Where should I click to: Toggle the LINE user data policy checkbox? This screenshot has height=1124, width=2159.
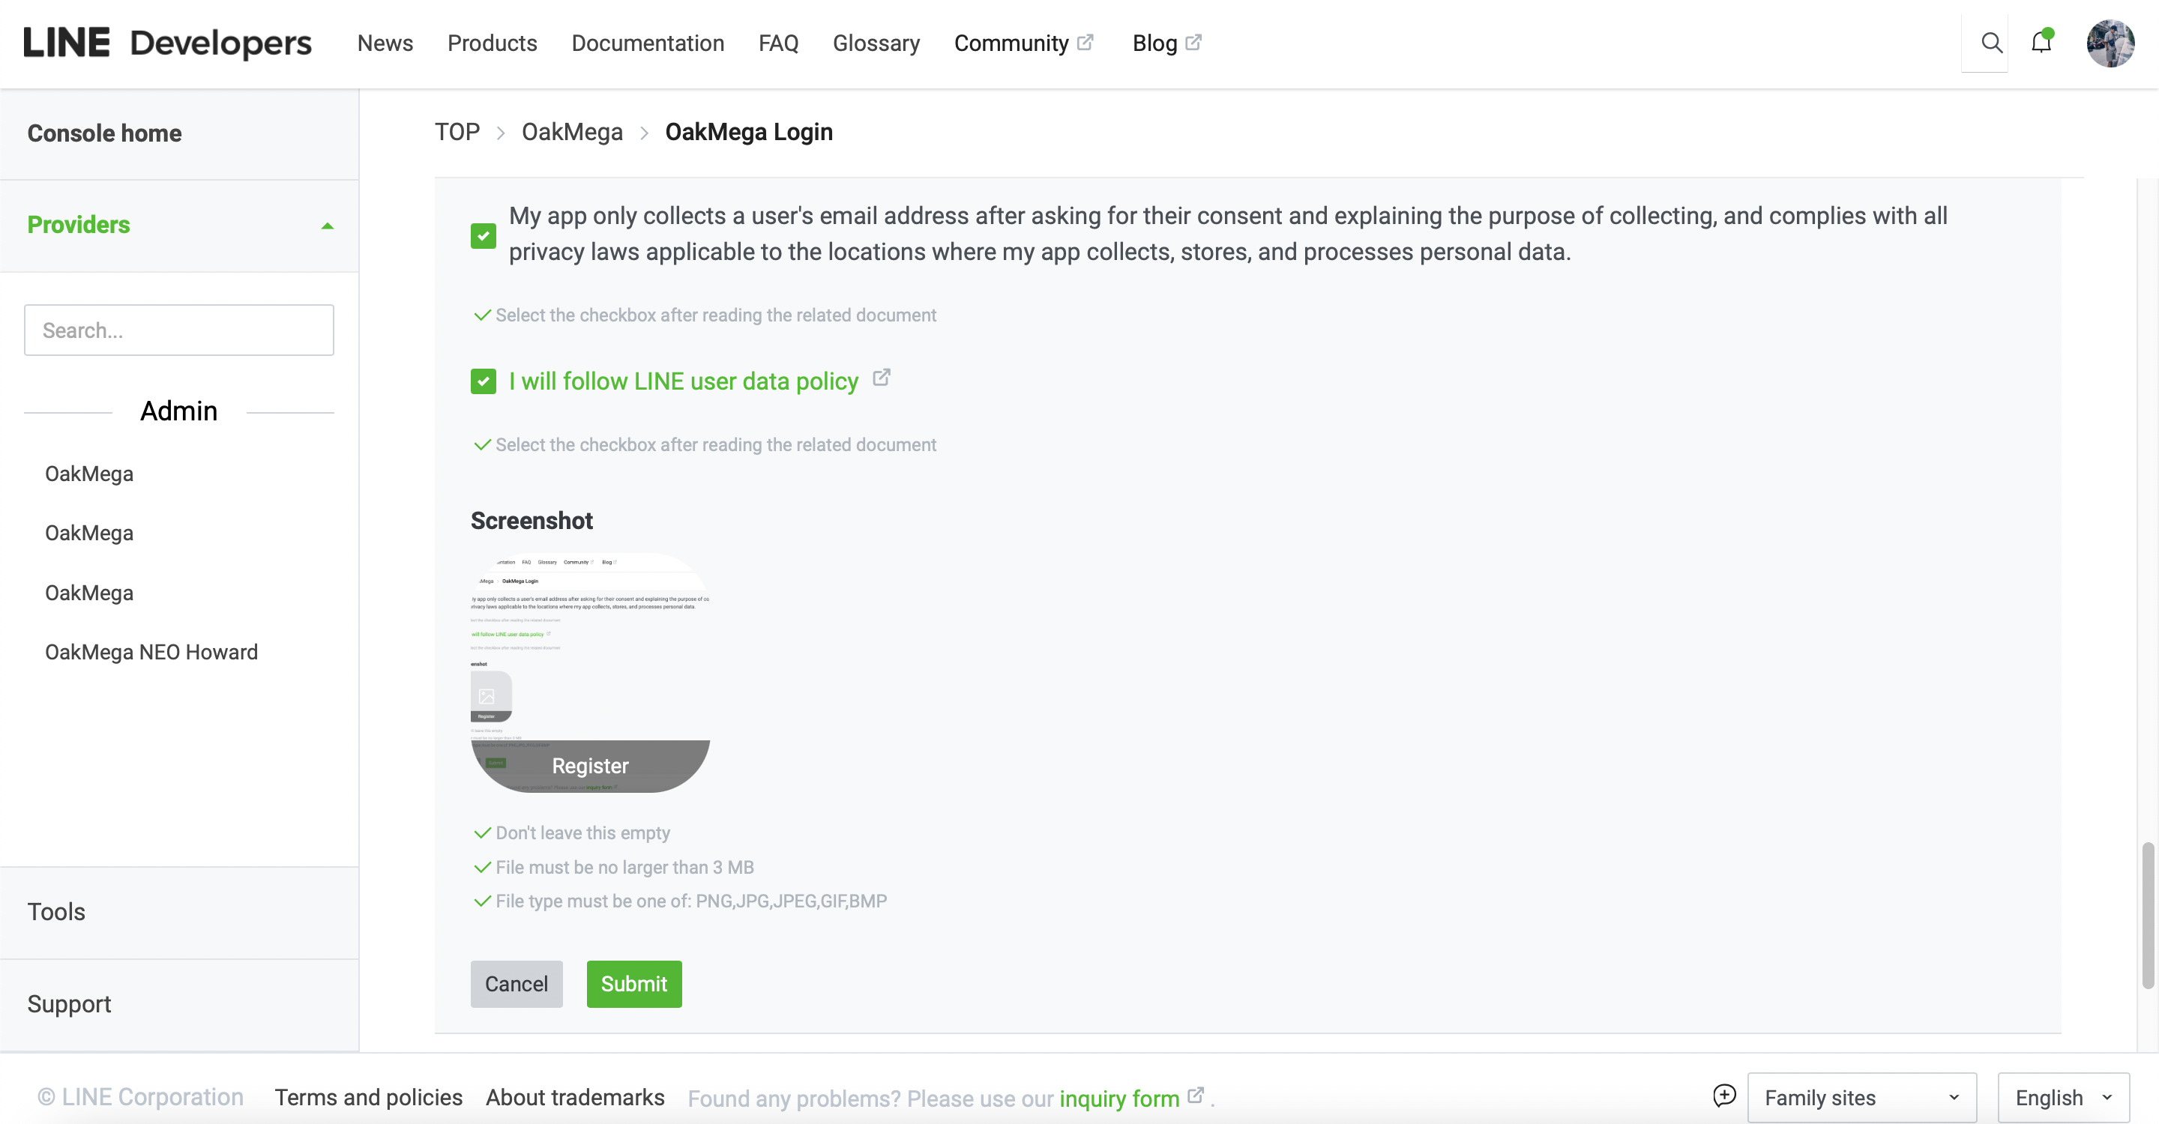tap(483, 381)
